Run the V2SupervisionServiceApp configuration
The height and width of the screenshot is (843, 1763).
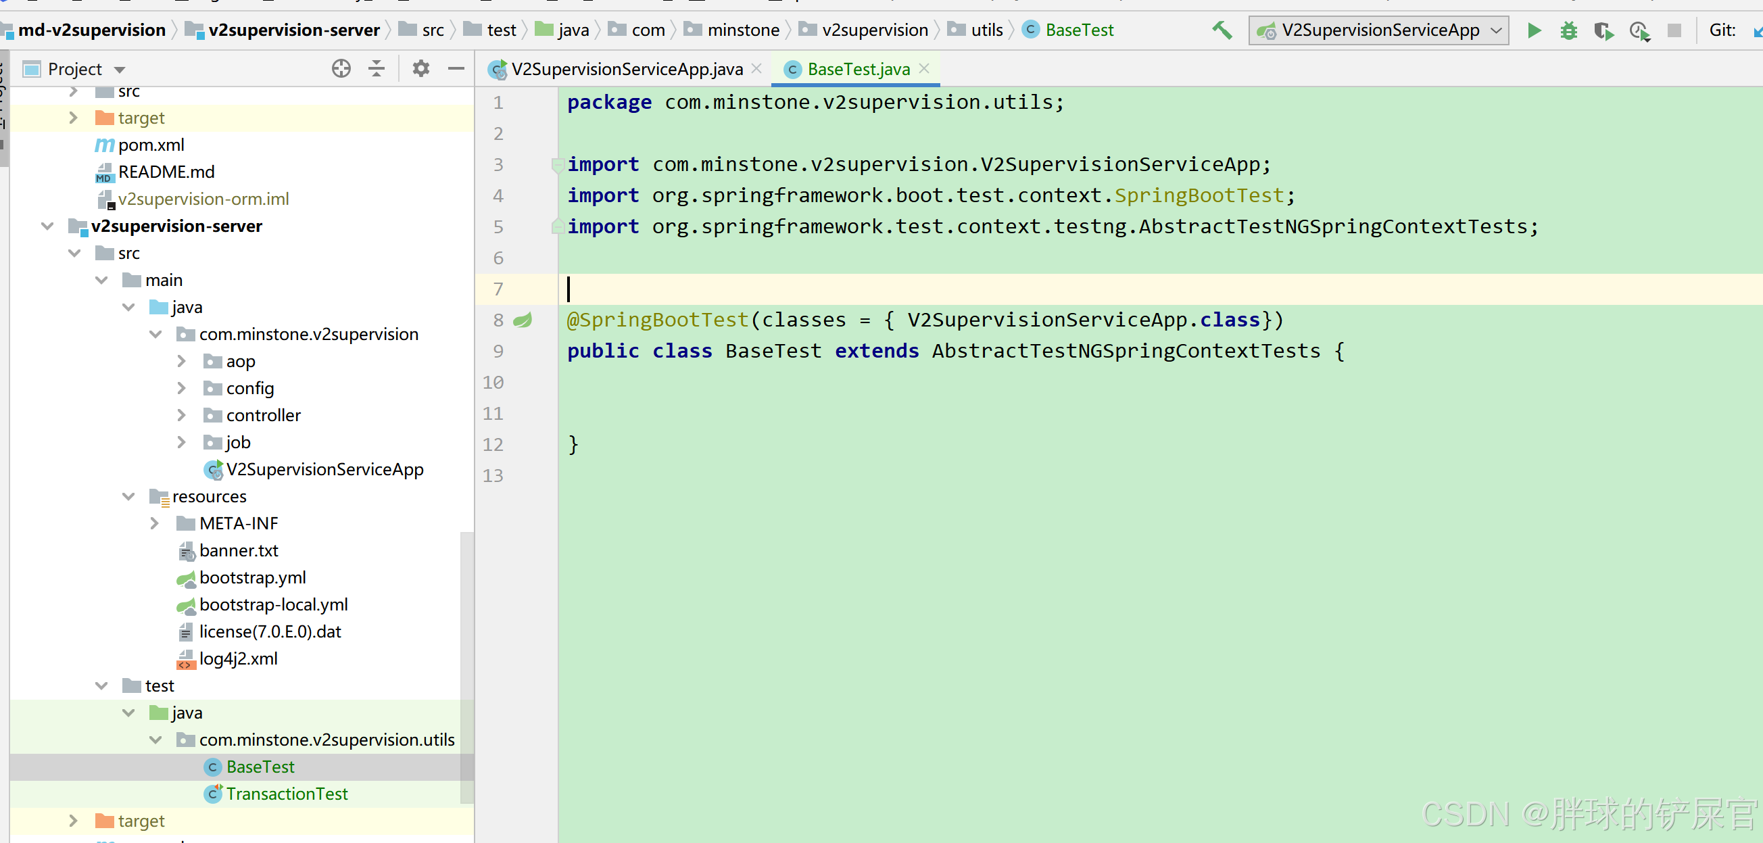(x=1534, y=30)
